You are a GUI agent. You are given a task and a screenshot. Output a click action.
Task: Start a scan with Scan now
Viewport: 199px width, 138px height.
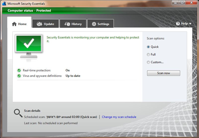point(163,73)
